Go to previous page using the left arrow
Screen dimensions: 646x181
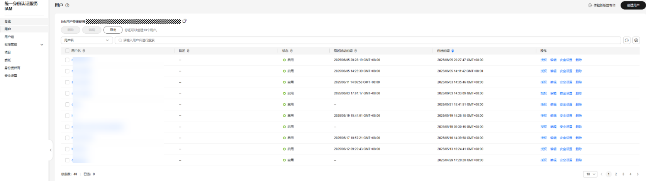pyautogui.click(x=601, y=174)
